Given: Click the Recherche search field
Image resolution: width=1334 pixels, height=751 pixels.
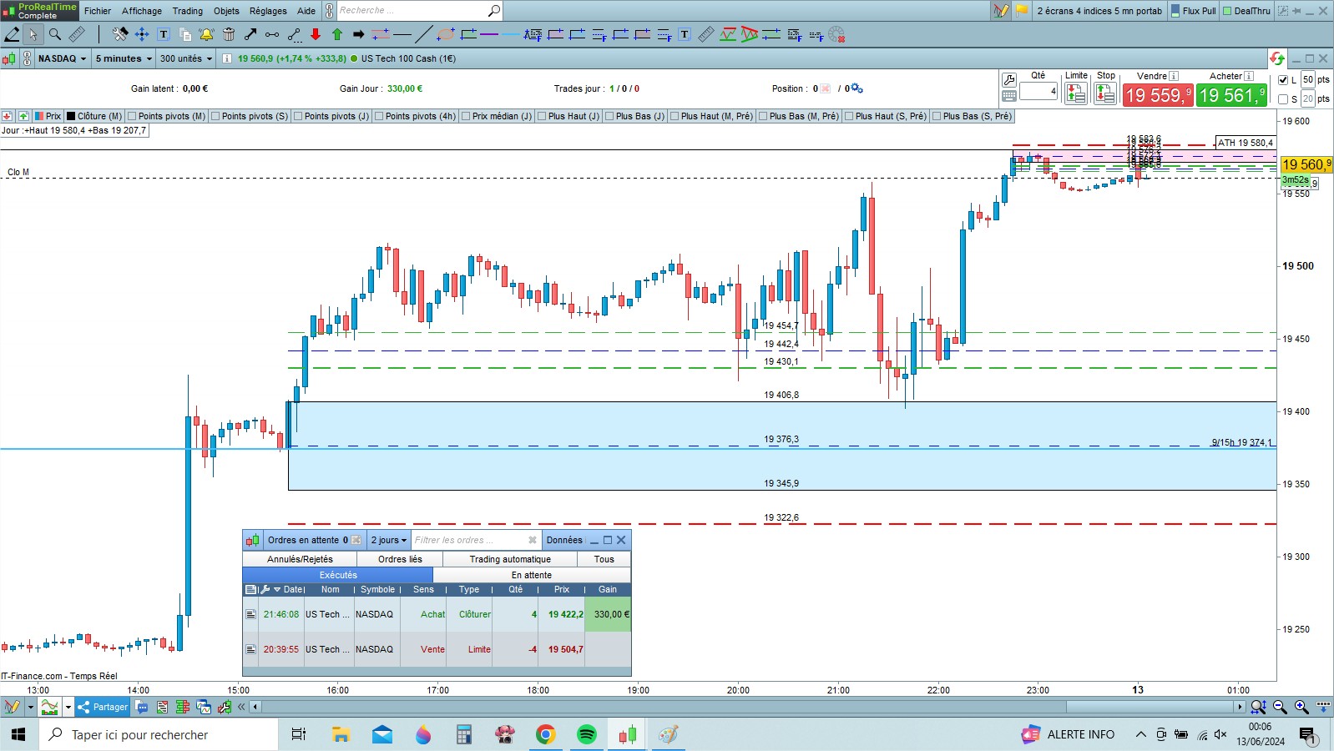Looking at the screenshot, I should (413, 11).
